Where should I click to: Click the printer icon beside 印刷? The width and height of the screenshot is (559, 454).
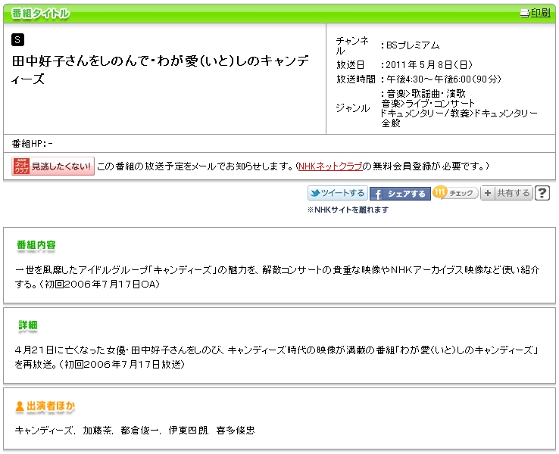pyautogui.click(x=525, y=14)
